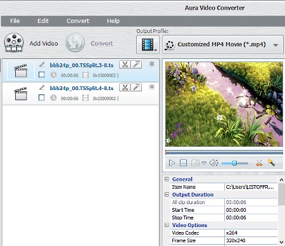Open the output profile film strip category button
The width and height of the screenshot is (285, 246).
pos(148,44)
